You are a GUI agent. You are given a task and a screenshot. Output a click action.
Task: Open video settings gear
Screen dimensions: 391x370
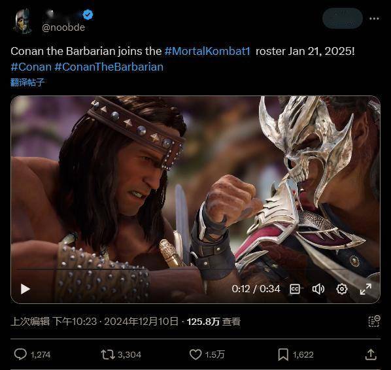pyautogui.click(x=341, y=289)
